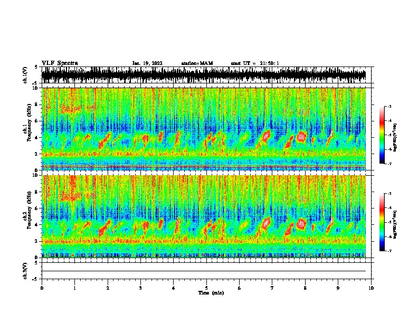This screenshot has width=418, height=323.
Task: Click time axis tick label "10"
Action: [x=371, y=288]
